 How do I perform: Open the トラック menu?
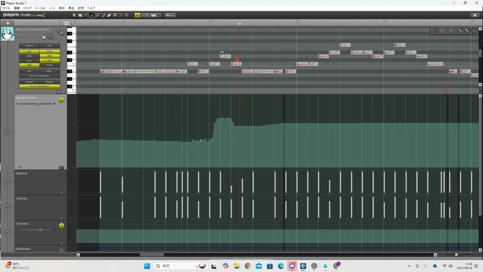click(27, 8)
